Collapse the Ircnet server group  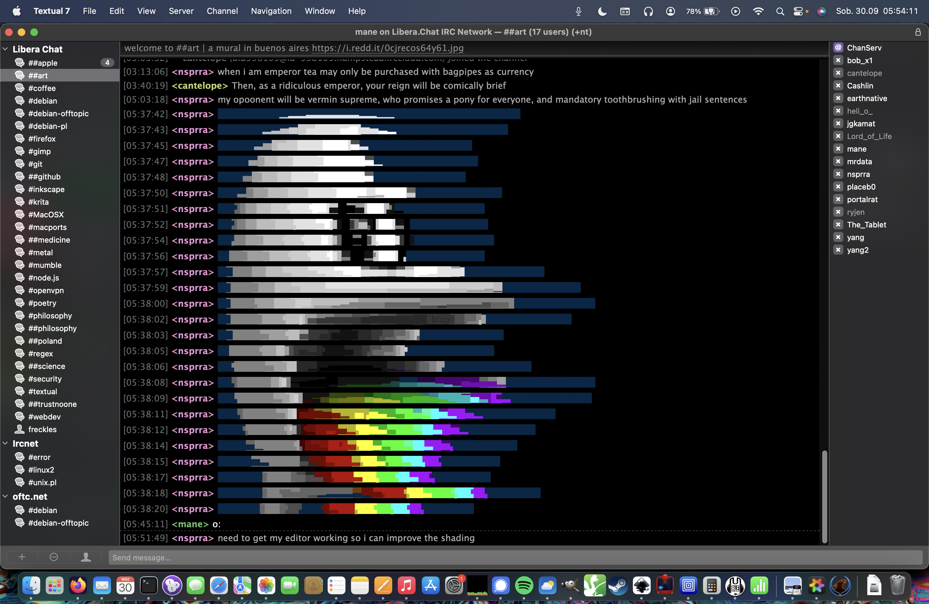[x=5, y=443]
